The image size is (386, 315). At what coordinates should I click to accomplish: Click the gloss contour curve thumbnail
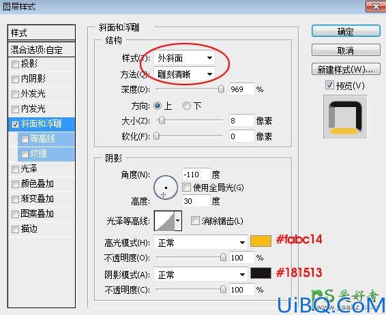[x=164, y=220]
